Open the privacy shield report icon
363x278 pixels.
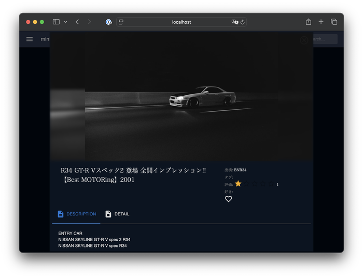[108, 22]
